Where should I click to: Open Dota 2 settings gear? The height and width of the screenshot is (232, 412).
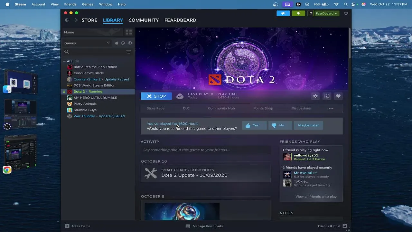pos(315,96)
